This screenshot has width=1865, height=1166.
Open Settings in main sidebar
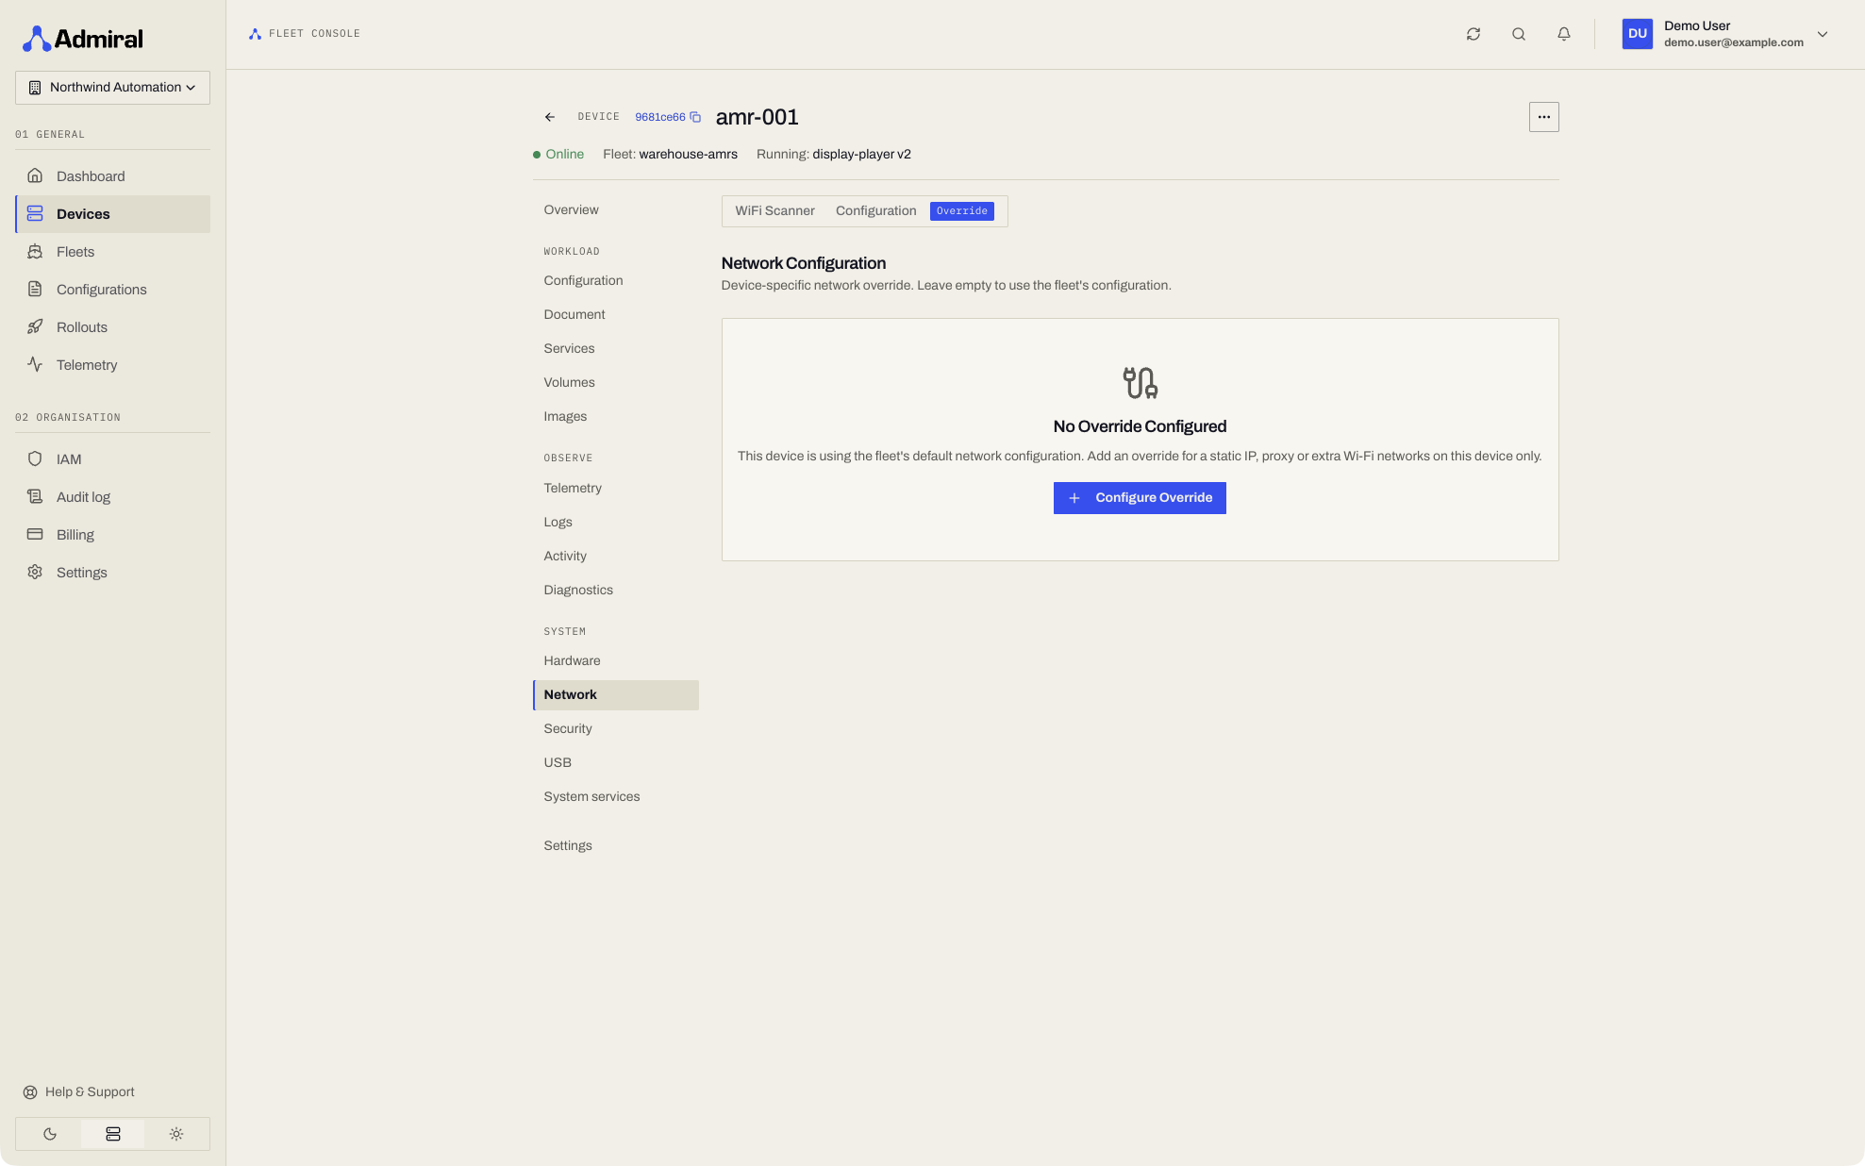113,573
